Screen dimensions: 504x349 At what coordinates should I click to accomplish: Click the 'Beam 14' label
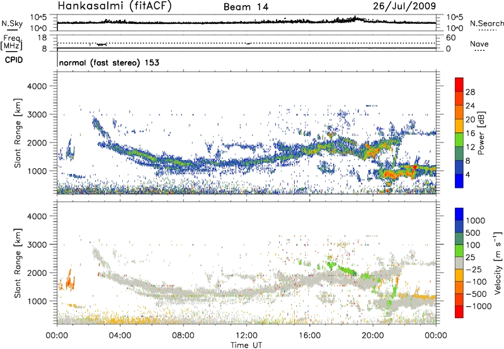[x=246, y=7]
